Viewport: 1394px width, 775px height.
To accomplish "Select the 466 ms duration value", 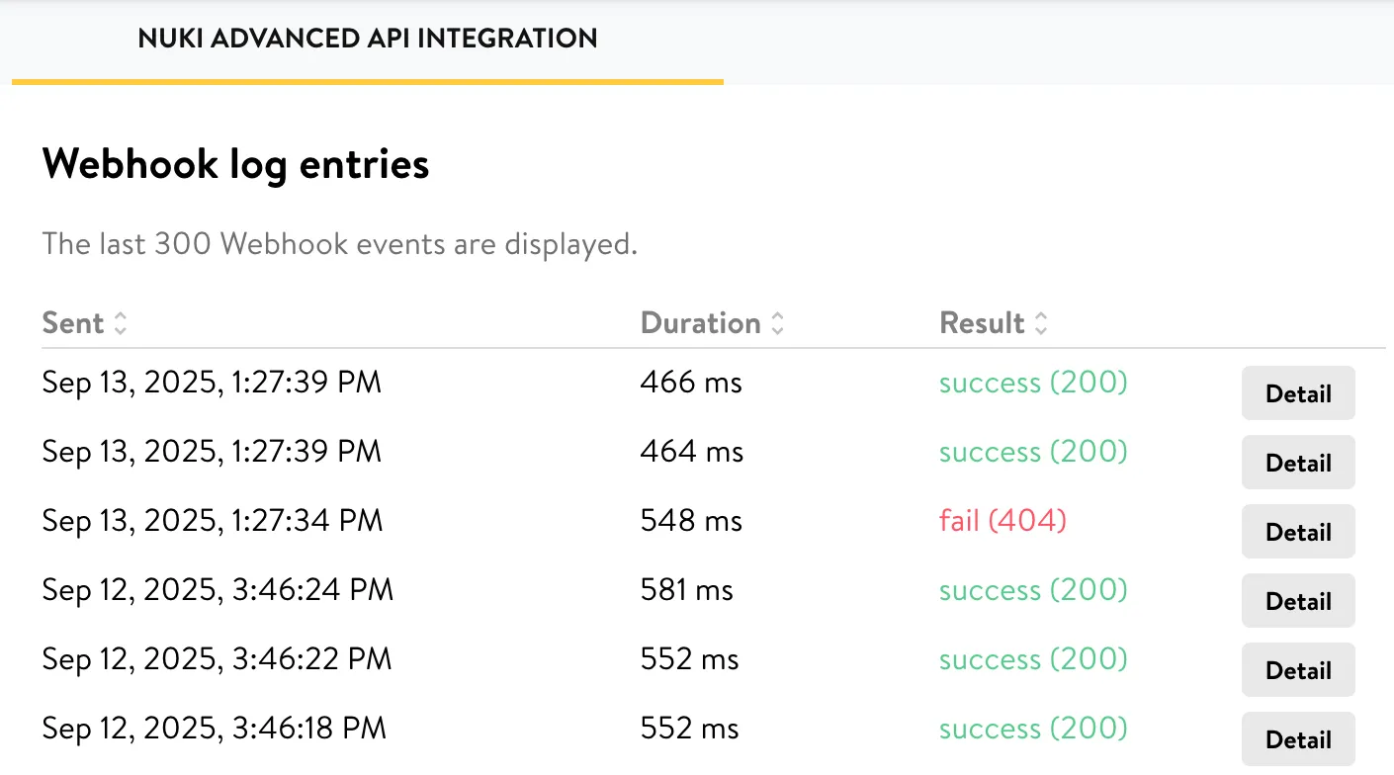I will coord(691,383).
